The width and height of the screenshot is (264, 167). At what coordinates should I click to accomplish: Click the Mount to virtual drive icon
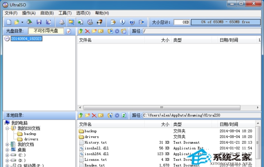pyautogui.click(x=90, y=22)
